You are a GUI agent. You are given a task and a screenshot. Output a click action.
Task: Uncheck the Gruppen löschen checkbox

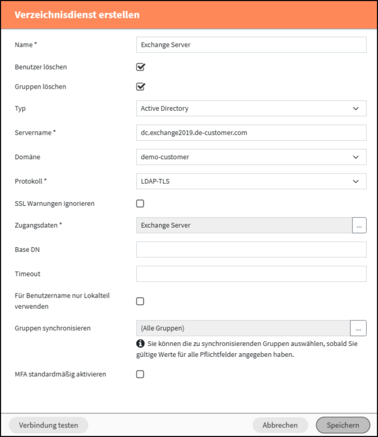coord(141,87)
